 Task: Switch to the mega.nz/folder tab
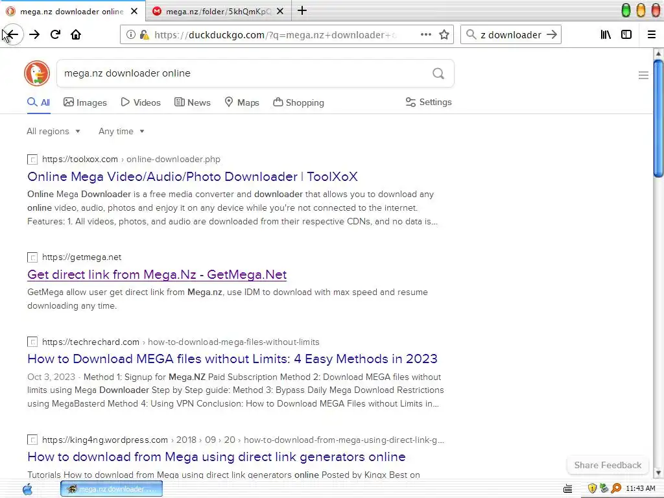[218, 11]
